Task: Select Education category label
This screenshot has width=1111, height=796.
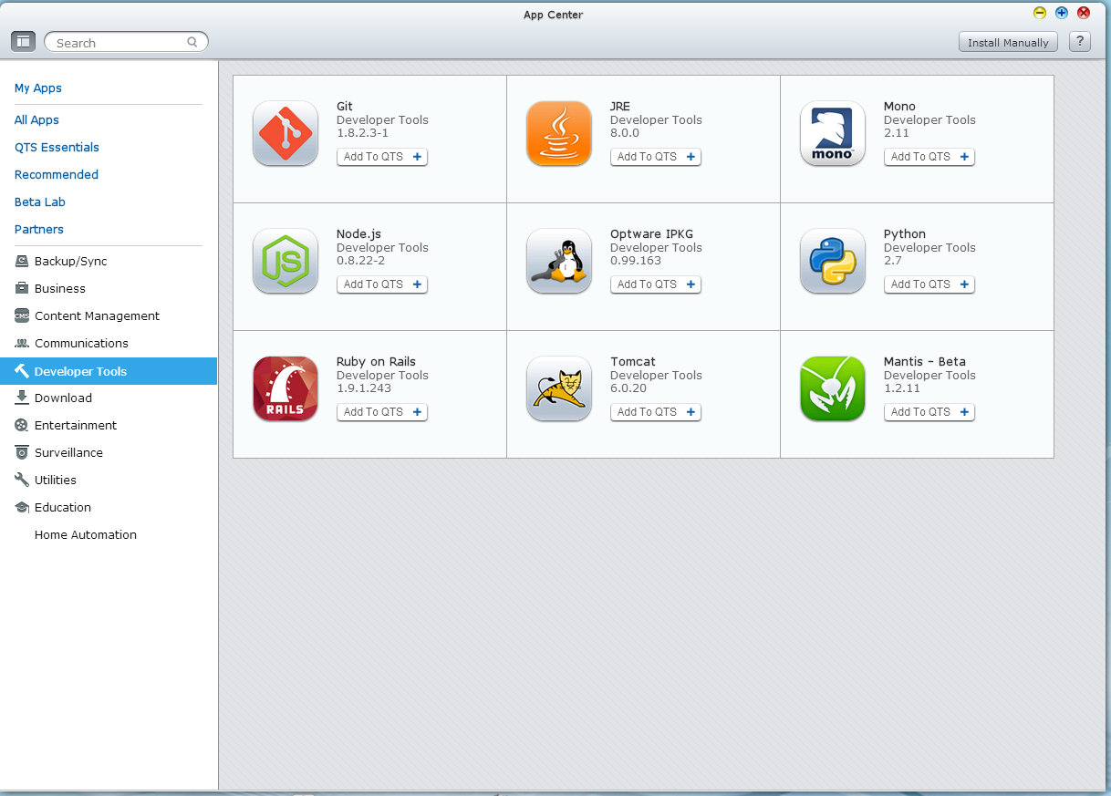Action: tap(63, 507)
